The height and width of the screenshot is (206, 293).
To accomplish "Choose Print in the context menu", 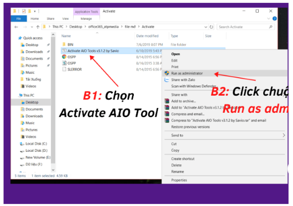I will click(x=175, y=67).
